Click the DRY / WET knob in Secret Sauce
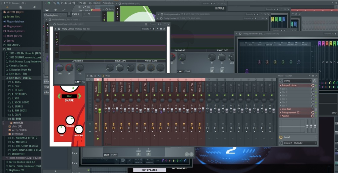338x173 pixels. coord(78,129)
